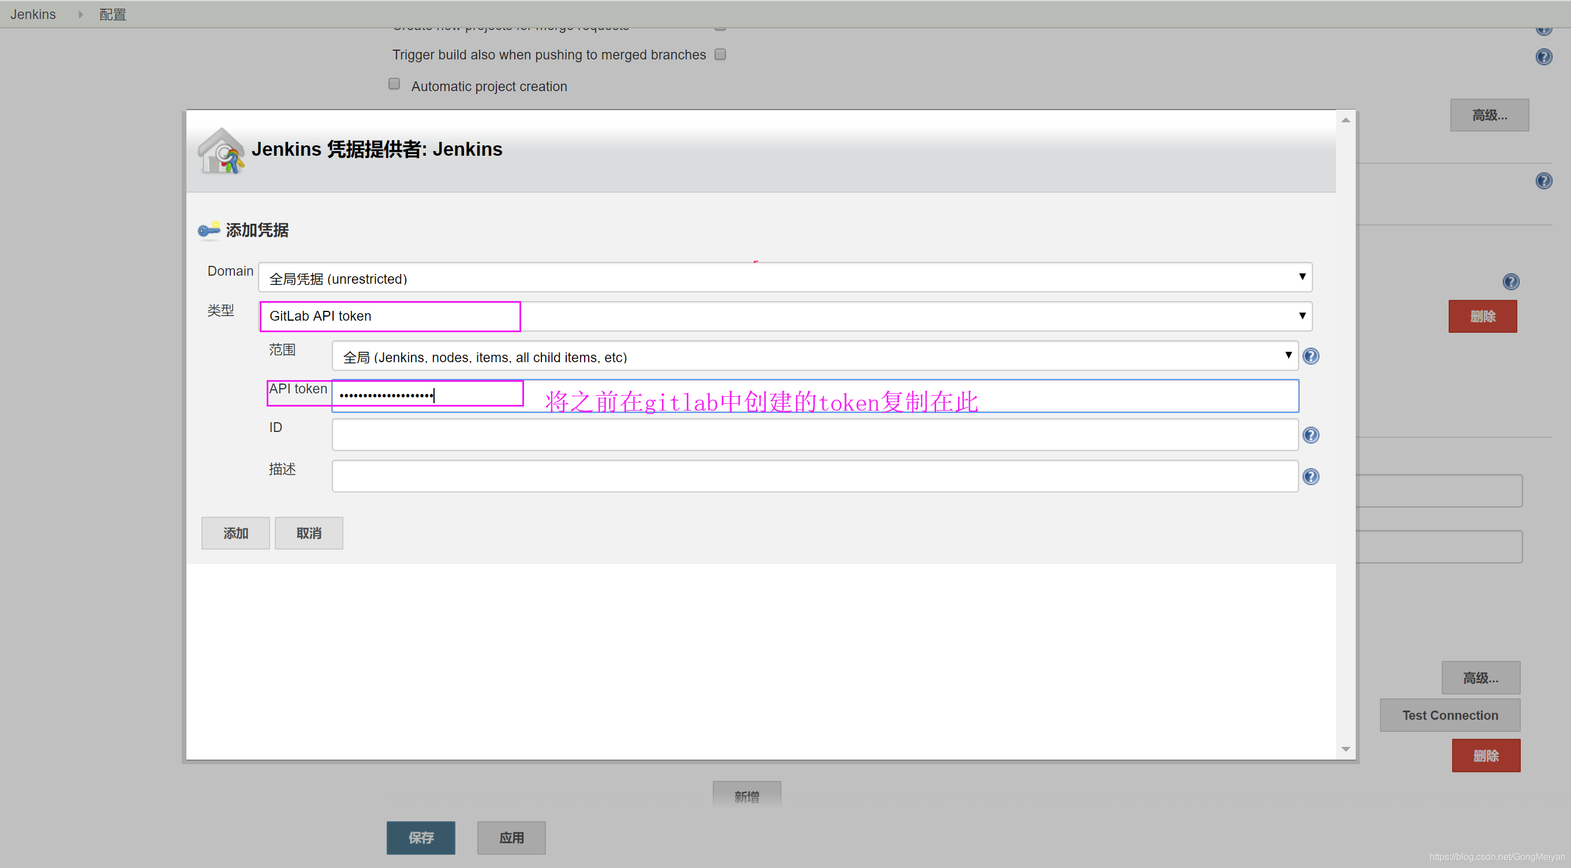
Task: Click the 应用 apply button
Action: point(511,837)
